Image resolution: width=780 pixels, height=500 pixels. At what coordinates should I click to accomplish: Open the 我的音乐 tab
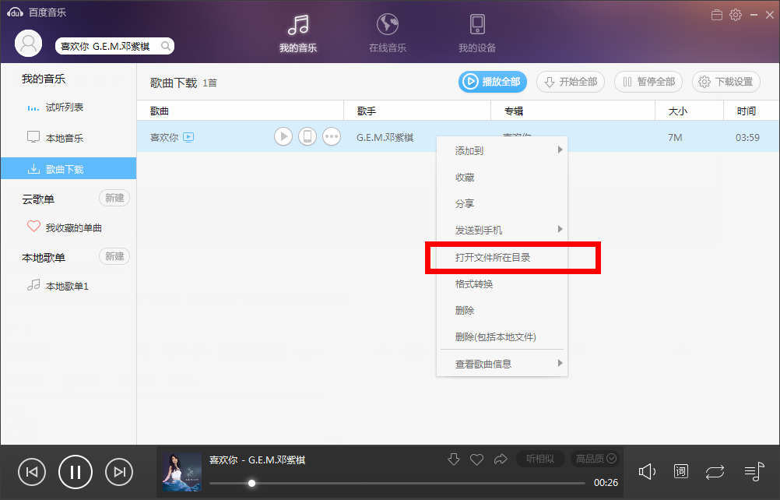point(298,33)
